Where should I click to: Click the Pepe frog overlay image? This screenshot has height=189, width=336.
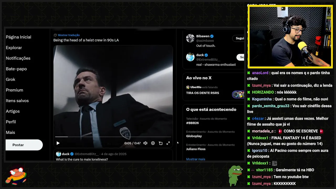point(235,175)
